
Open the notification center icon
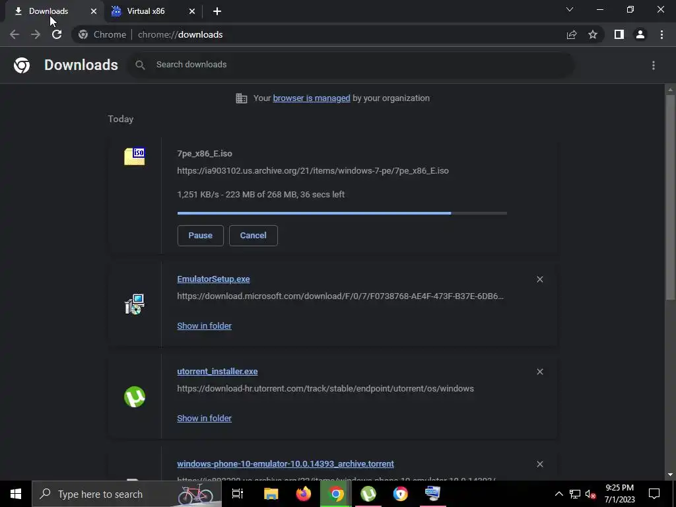click(x=654, y=494)
